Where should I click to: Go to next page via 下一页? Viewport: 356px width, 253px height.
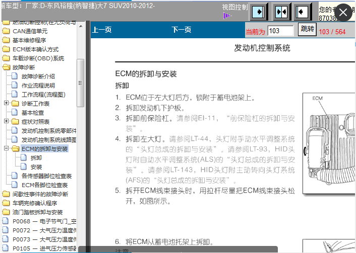pos(181,30)
